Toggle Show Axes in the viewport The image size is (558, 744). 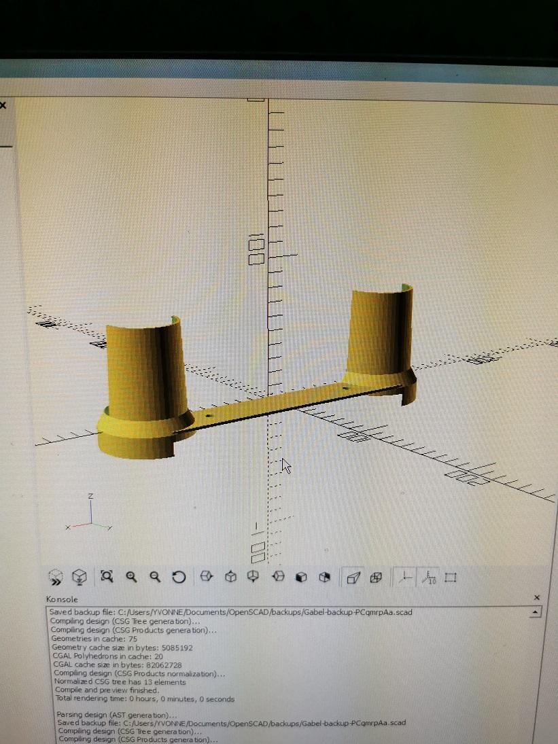[405, 578]
